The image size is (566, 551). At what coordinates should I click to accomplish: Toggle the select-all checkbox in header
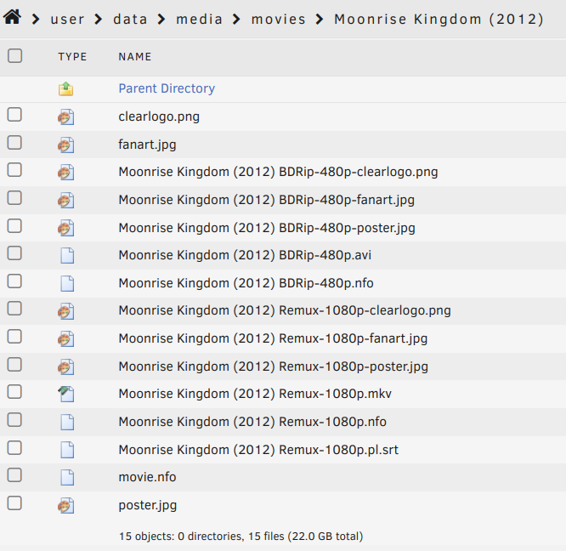click(14, 56)
